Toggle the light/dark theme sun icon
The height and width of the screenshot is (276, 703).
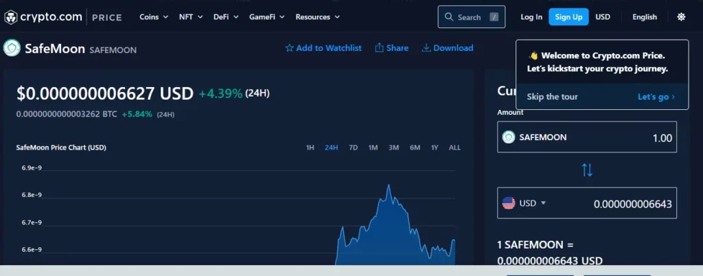click(681, 17)
